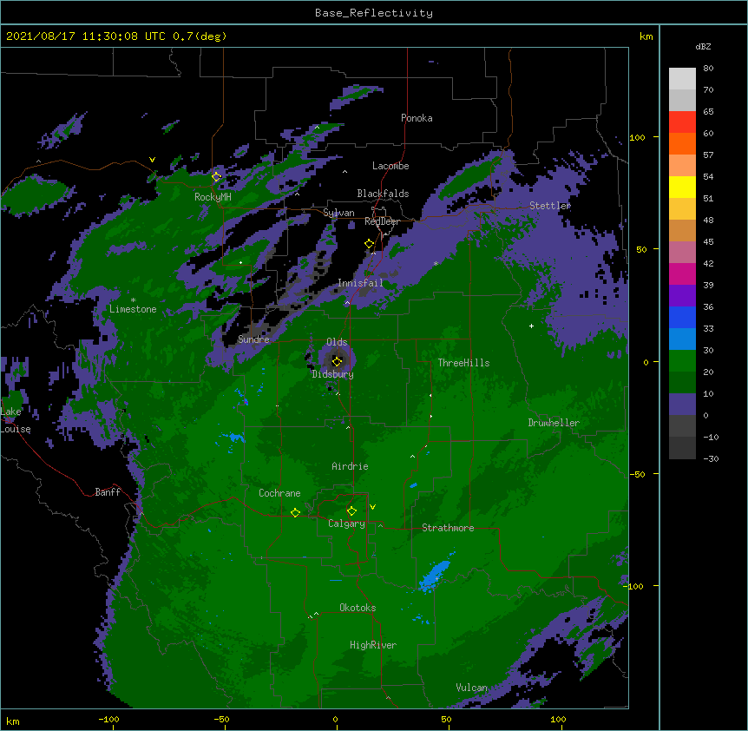Click the km unit label at the top right
Screen dimensions: 748x731
pyautogui.click(x=646, y=36)
